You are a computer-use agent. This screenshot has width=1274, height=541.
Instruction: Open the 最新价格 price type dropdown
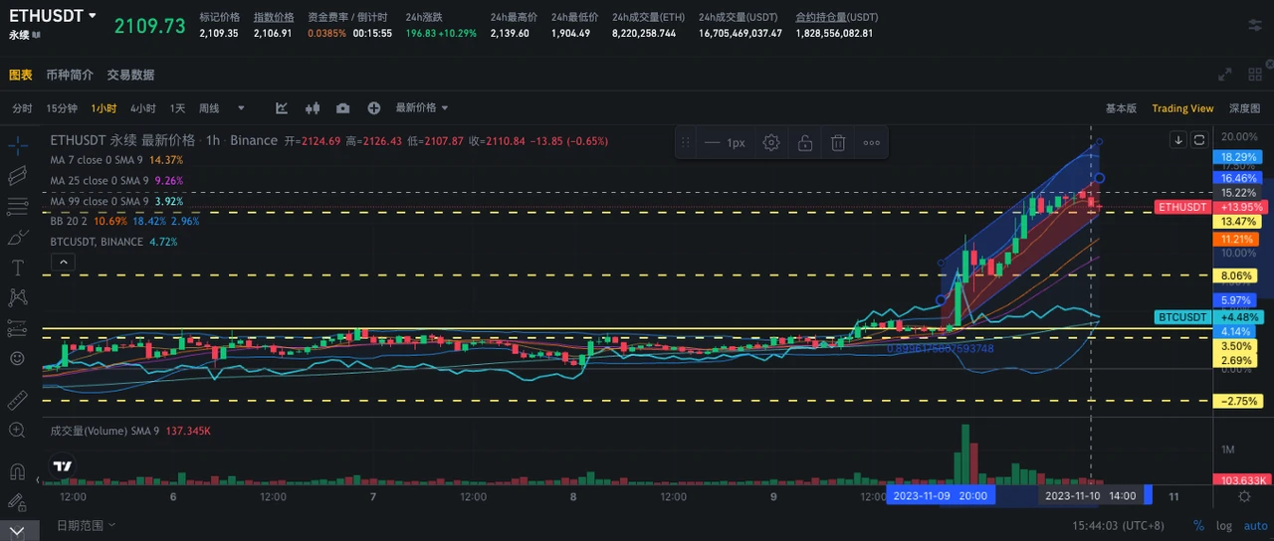click(x=422, y=107)
